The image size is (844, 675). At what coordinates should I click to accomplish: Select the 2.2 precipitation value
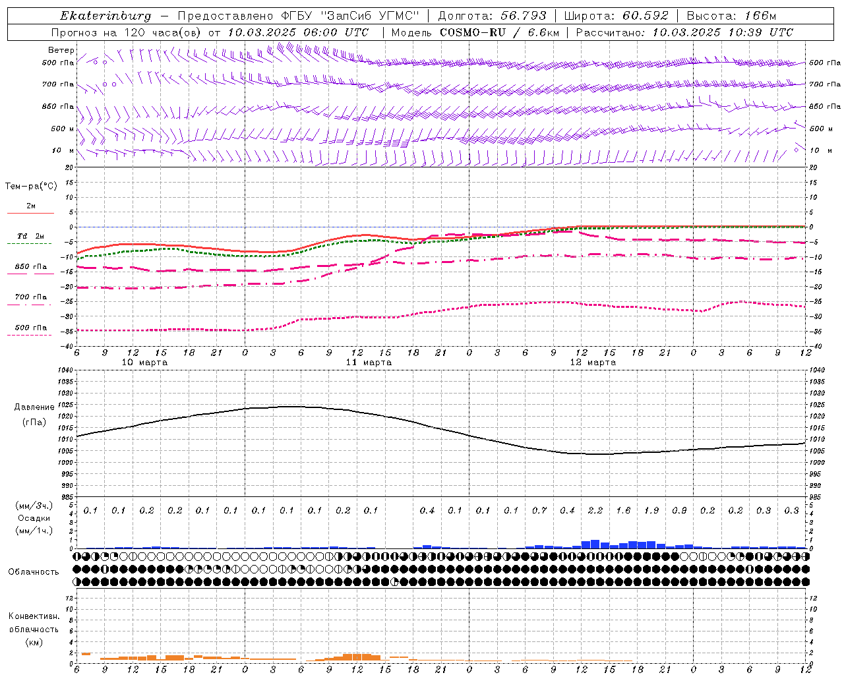pos(595,510)
